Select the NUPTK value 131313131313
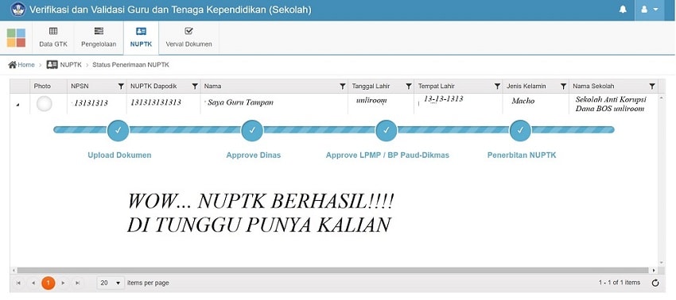 (156, 102)
